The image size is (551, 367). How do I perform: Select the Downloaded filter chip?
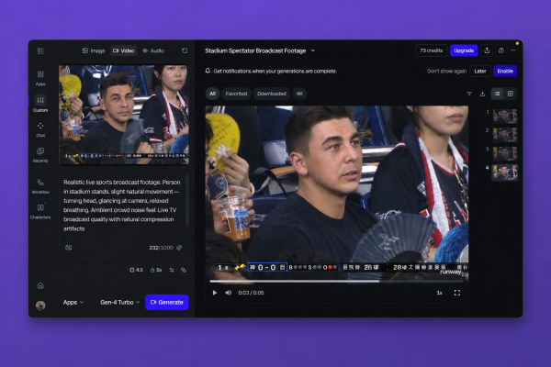click(x=272, y=94)
